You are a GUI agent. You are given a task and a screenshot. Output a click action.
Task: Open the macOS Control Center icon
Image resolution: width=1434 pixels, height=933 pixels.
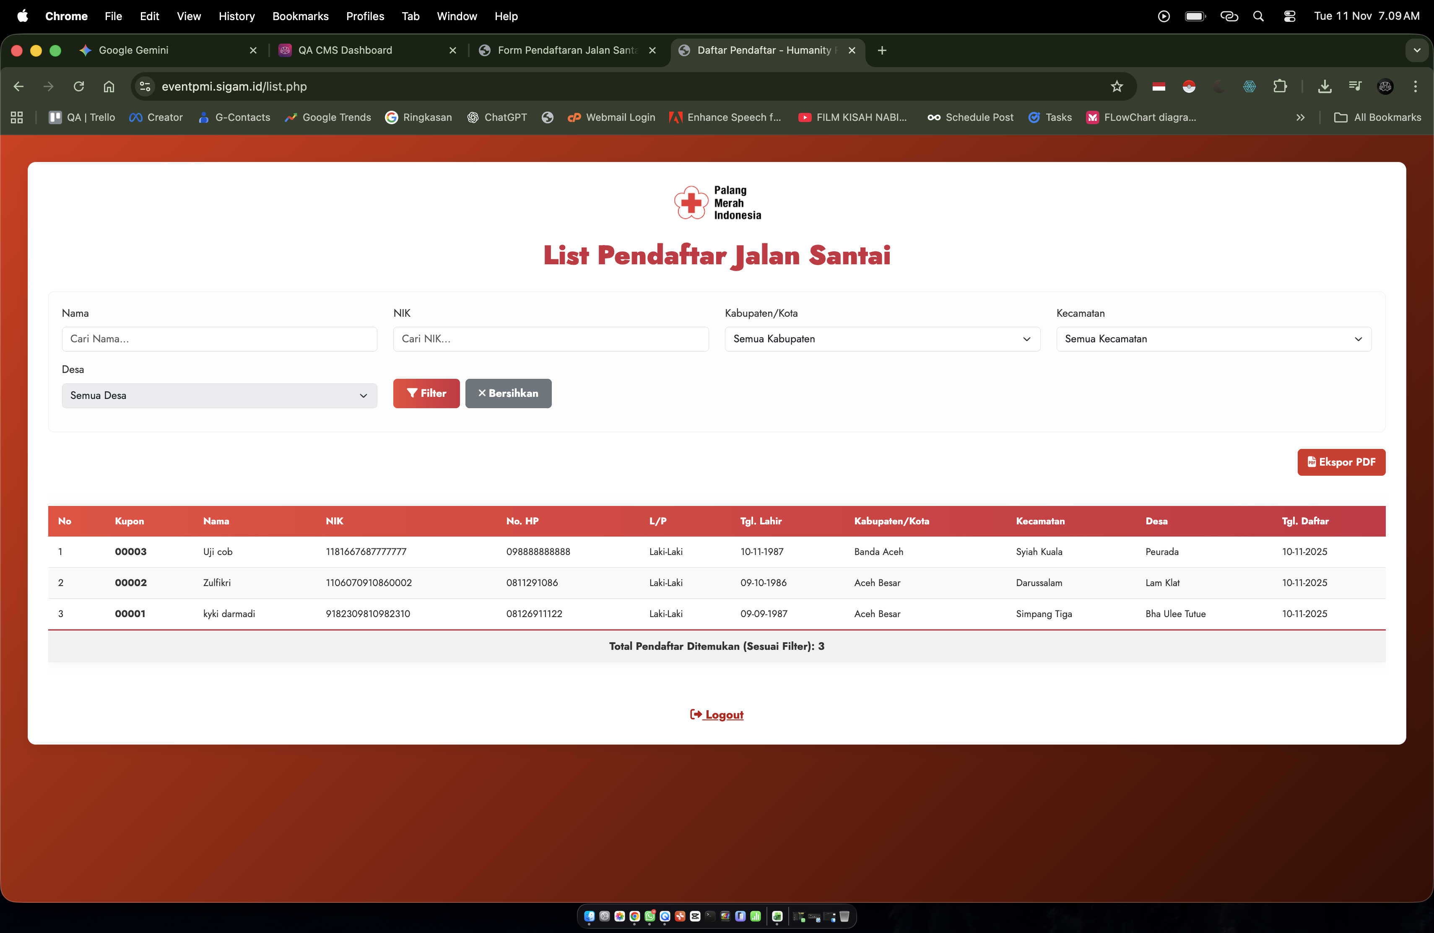(x=1289, y=16)
